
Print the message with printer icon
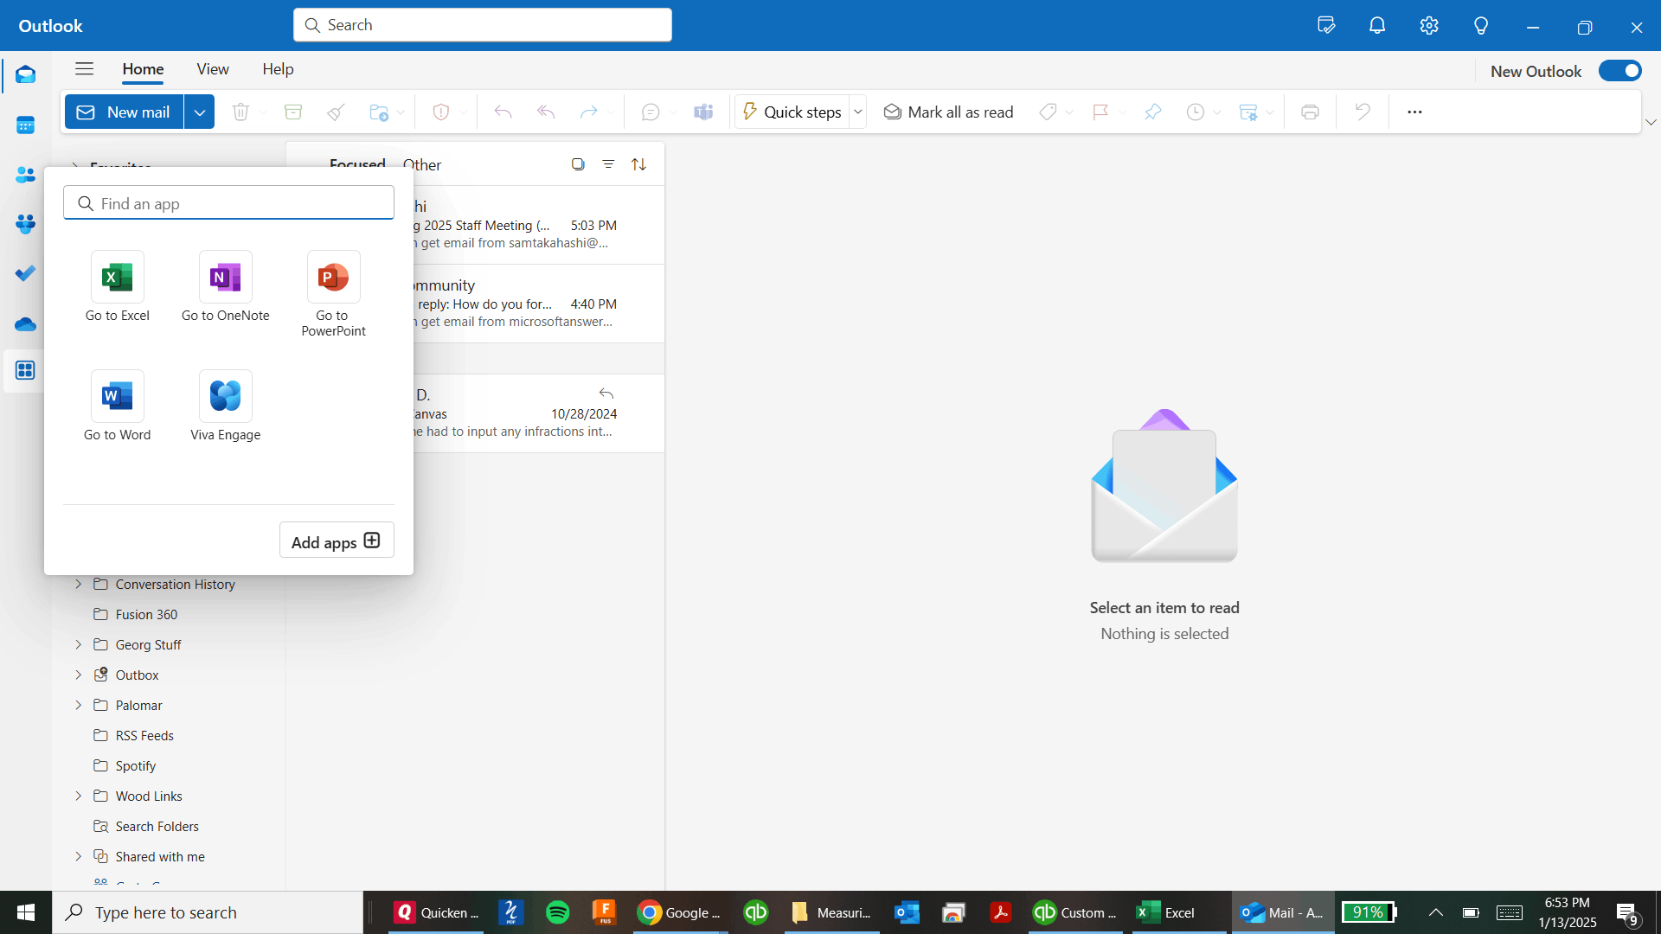tap(1310, 112)
